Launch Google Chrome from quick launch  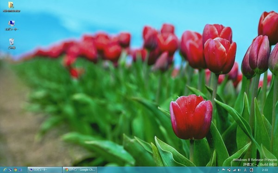15,170
